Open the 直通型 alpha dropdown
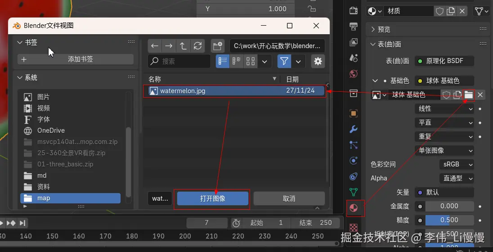 tap(457, 178)
